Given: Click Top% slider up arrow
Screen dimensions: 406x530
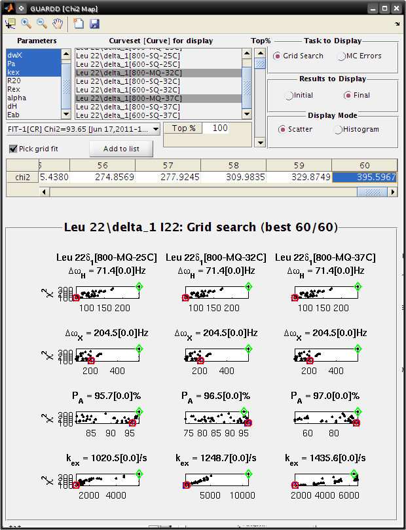Looking at the screenshot, I should (260, 54).
